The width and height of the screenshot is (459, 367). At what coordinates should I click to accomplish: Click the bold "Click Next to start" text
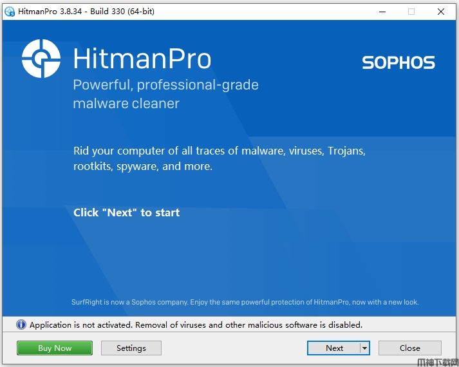click(126, 212)
